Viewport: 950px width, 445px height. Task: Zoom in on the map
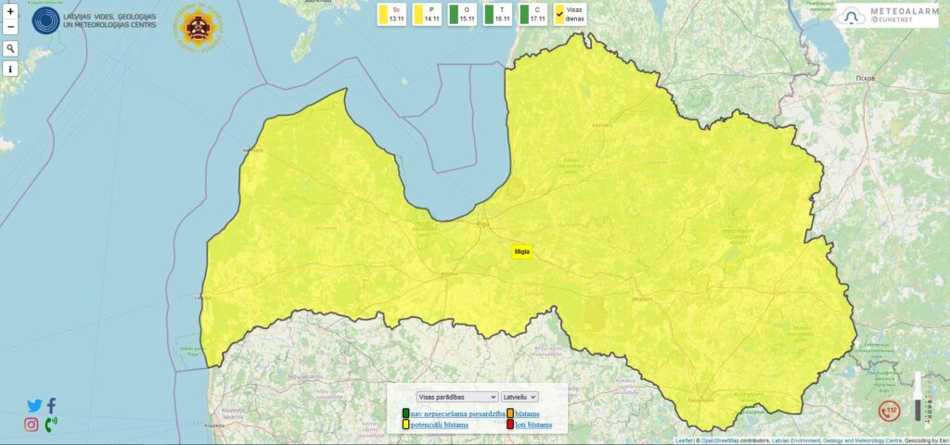pyautogui.click(x=10, y=12)
